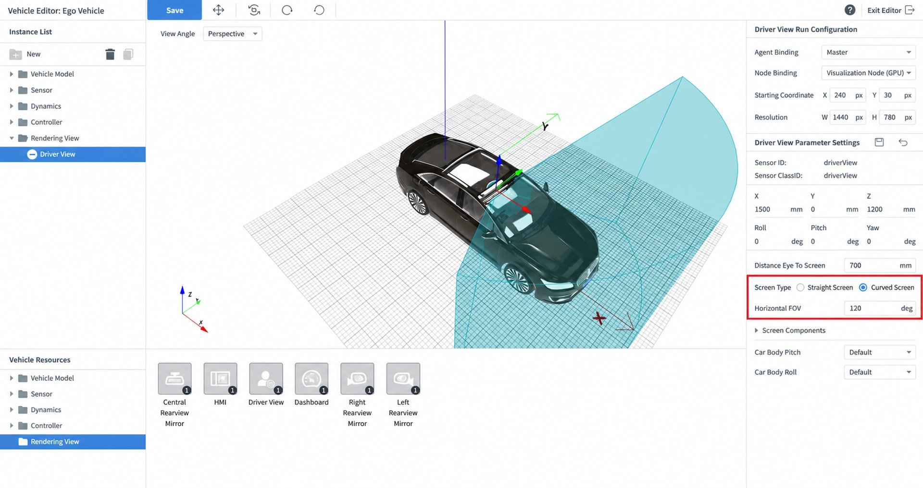Select Curved Screen radio button

click(863, 287)
